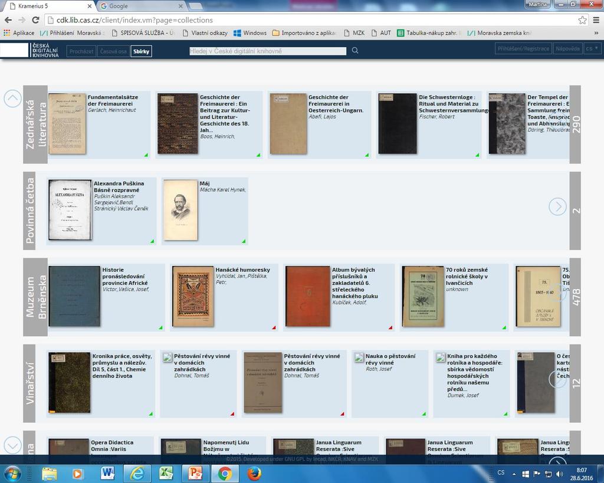Open Aplikace apps bookmark
The height and width of the screenshot is (483, 604).
[x=19, y=33]
